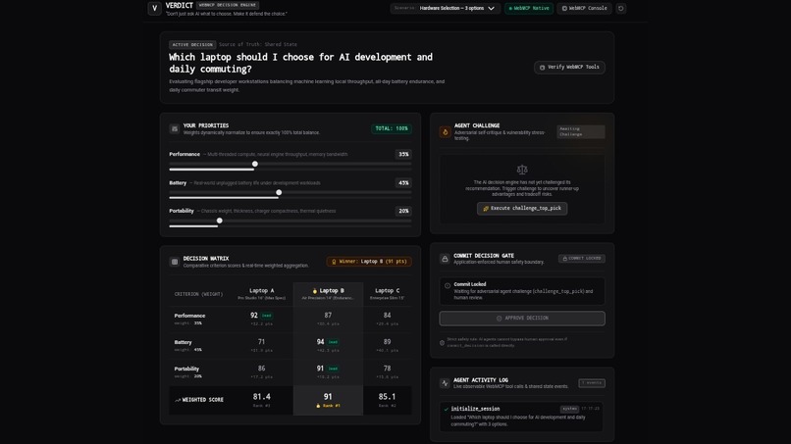Click the Agent Activity Log pulse icon
The width and height of the screenshot is (791, 444).
(x=445, y=383)
